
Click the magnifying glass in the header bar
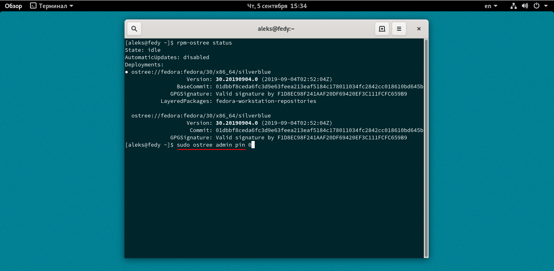tap(134, 28)
